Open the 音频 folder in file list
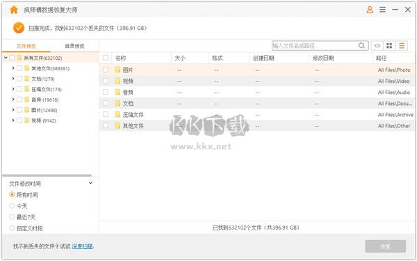This screenshot has height=261, width=417. pyautogui.click(x=128, y=92)
